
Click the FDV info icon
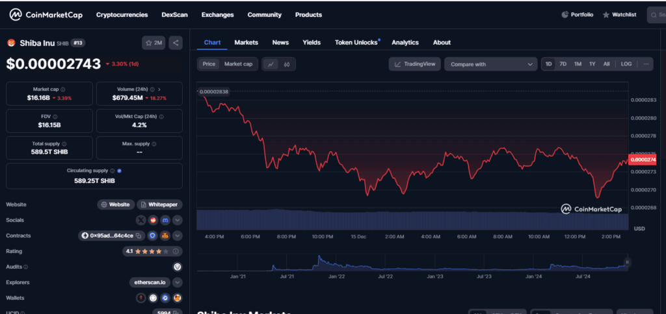pos(55,117)
